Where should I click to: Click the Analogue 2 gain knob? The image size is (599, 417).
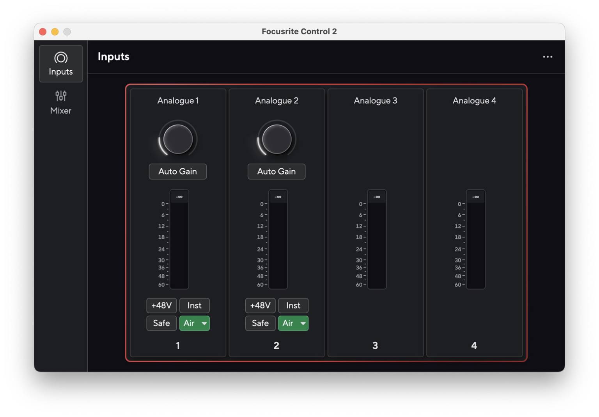(276, 139)
